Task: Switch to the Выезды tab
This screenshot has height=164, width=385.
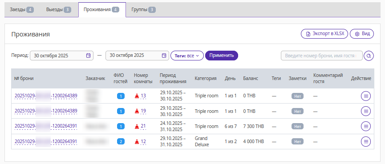Action: pyautogui.click(x=58, y=10)
